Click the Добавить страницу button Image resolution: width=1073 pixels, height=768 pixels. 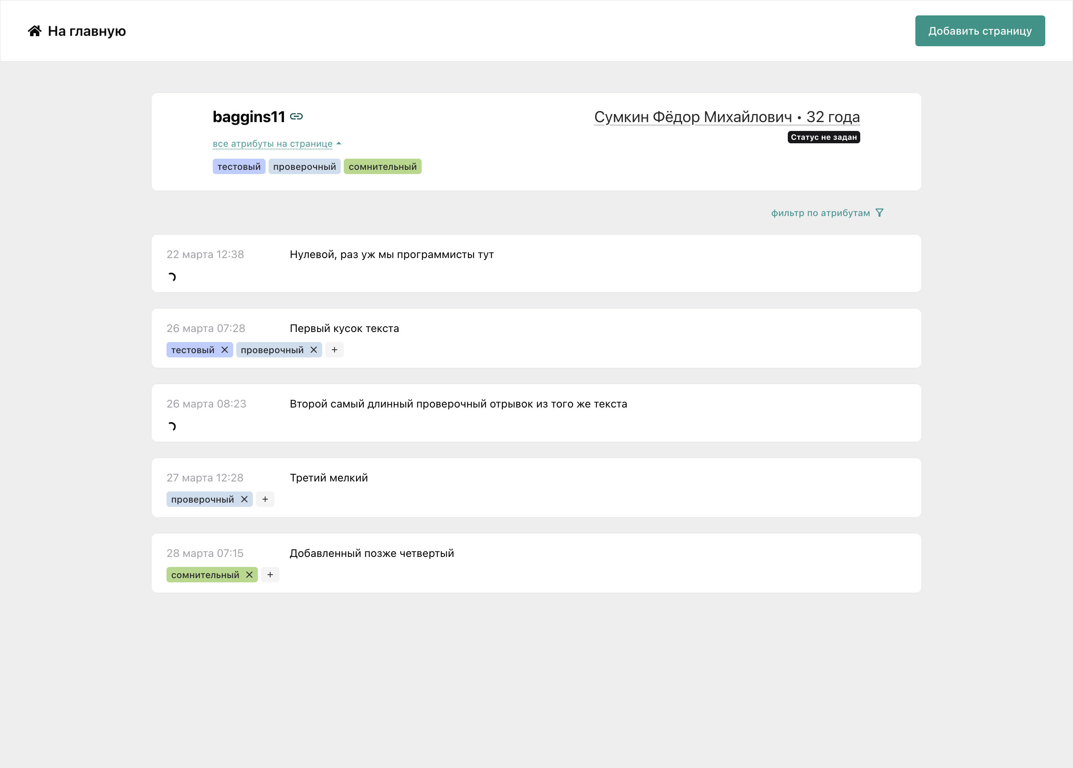980,31
